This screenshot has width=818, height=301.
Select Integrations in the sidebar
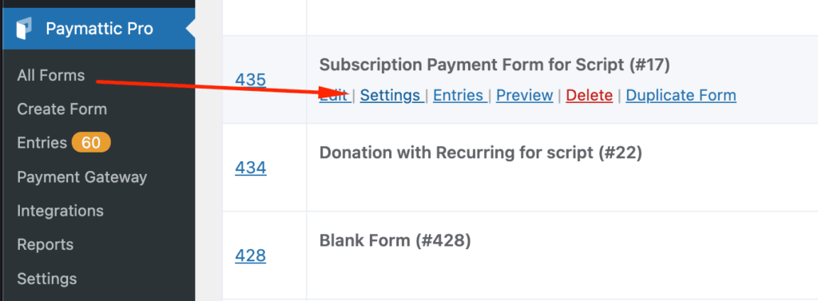click(x=60, y=212)
